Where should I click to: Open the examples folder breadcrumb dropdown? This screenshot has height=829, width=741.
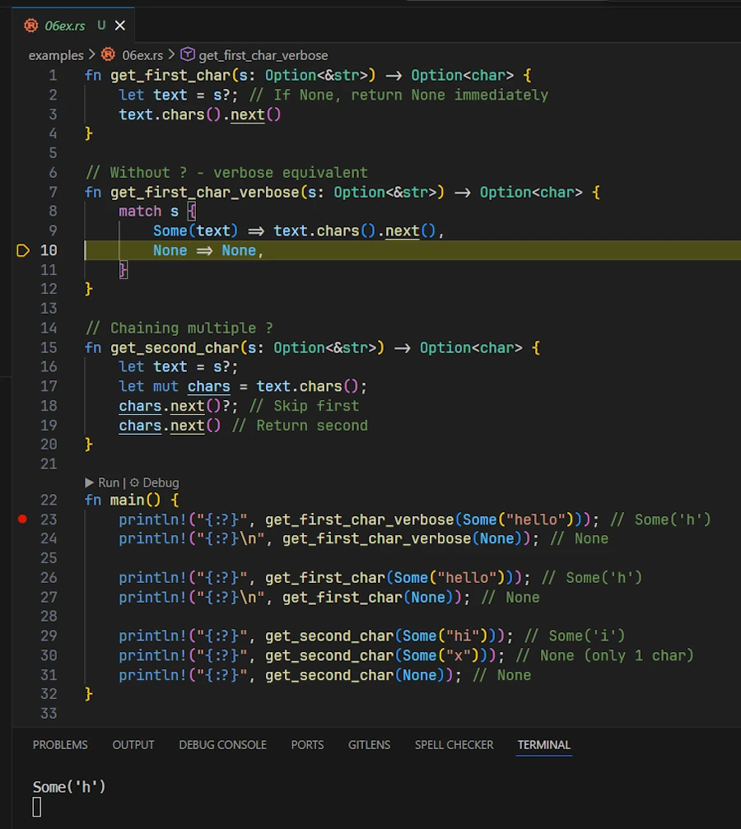tap(55, 55)
